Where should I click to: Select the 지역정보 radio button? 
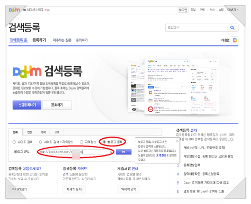[x=82, y=142]
